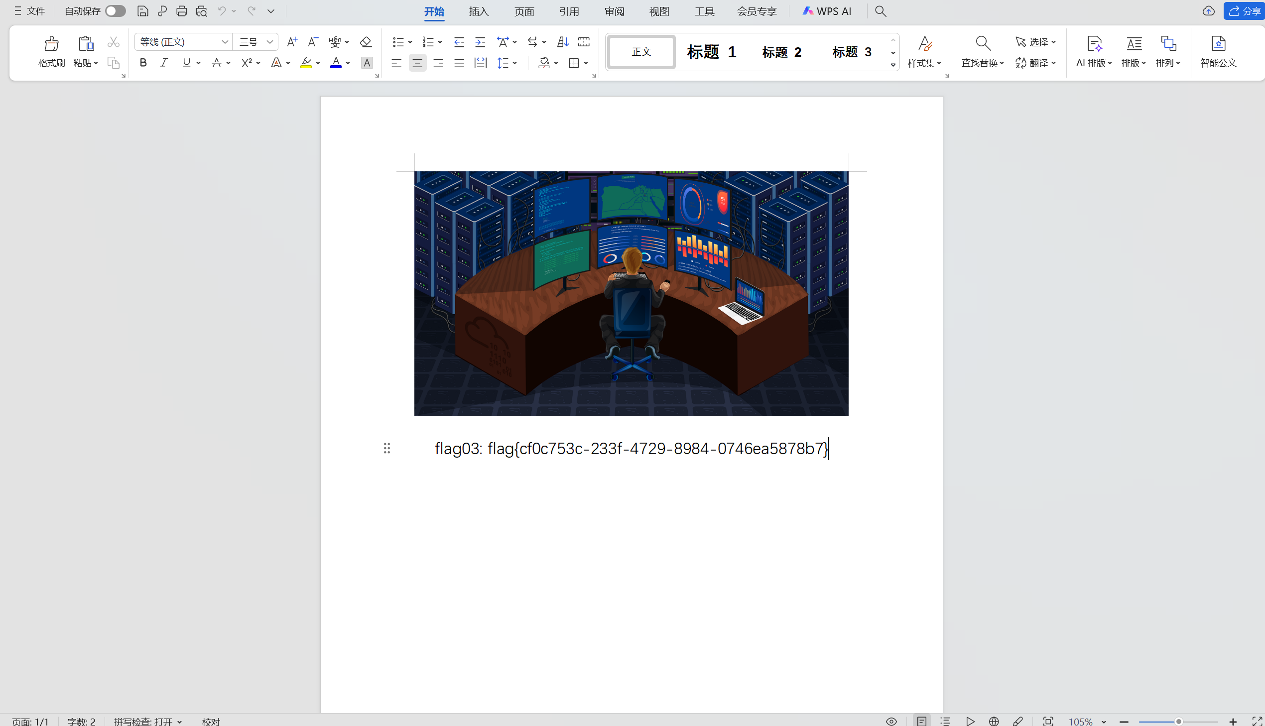The height and width of the screenshot is (726, 1265).
Task: Click the sort icon in paragraph group
Action: 563,42
